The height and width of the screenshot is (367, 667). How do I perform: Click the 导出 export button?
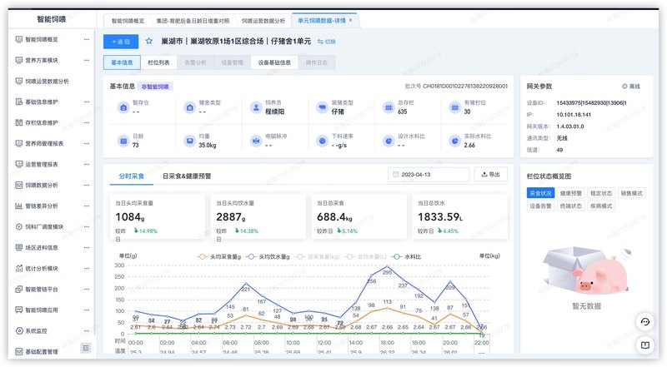490,175
